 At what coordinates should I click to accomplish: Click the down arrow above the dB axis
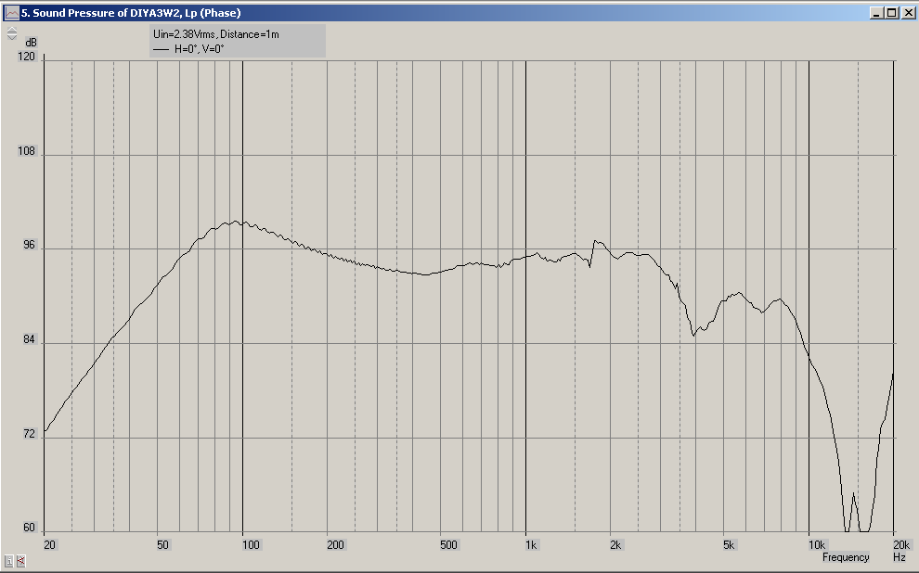pos(12,37)
